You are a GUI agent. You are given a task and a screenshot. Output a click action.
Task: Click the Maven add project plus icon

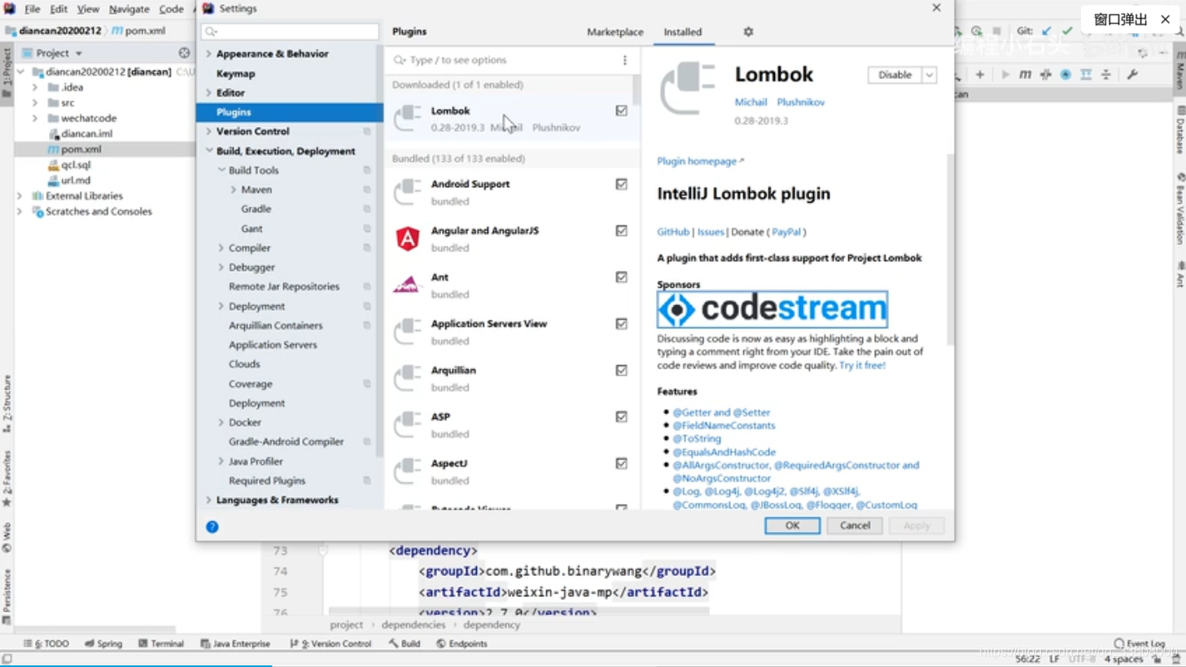980,75
